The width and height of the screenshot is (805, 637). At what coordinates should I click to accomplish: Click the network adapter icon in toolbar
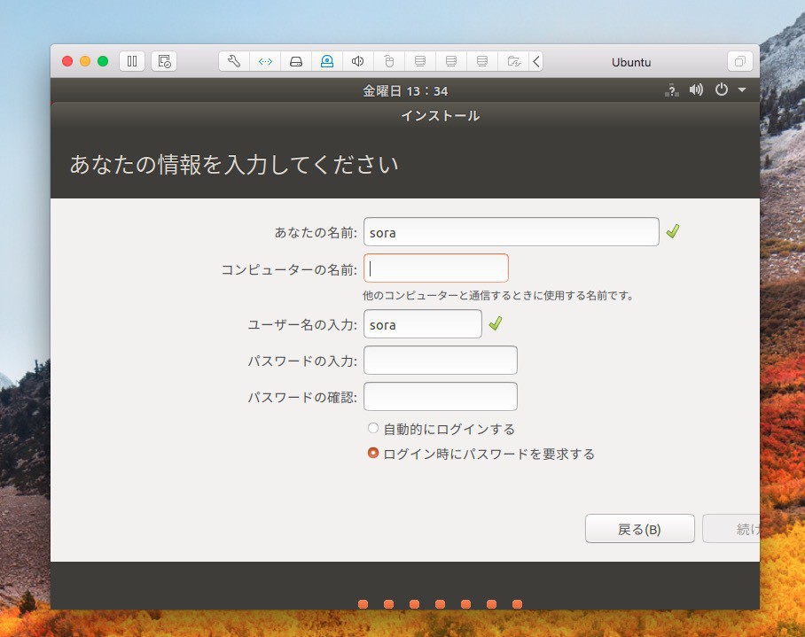pyautogui.click(x=265, y=61)
